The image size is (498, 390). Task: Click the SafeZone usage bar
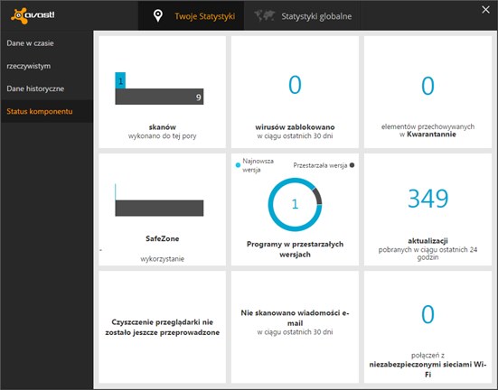[159, 209]
